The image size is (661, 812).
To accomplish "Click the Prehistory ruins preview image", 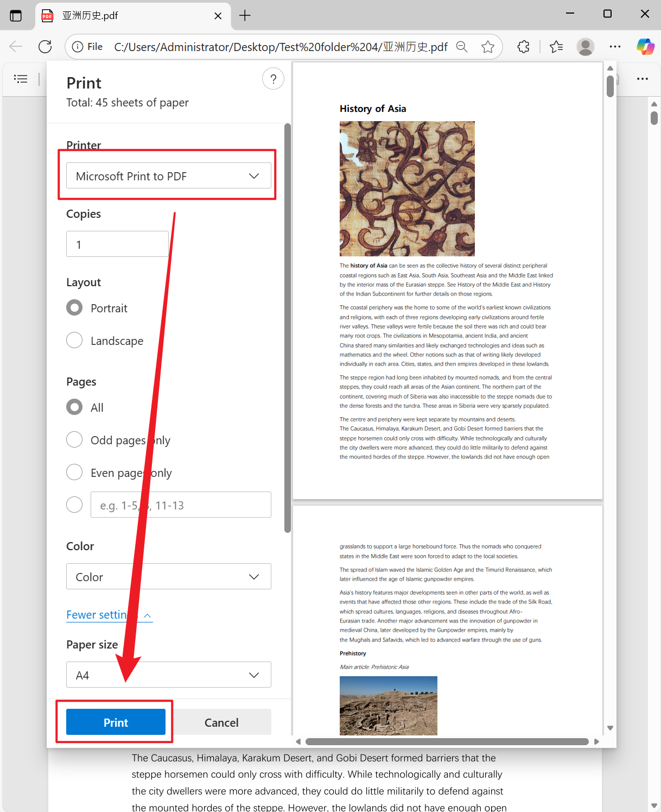I will tap(389, 706).
